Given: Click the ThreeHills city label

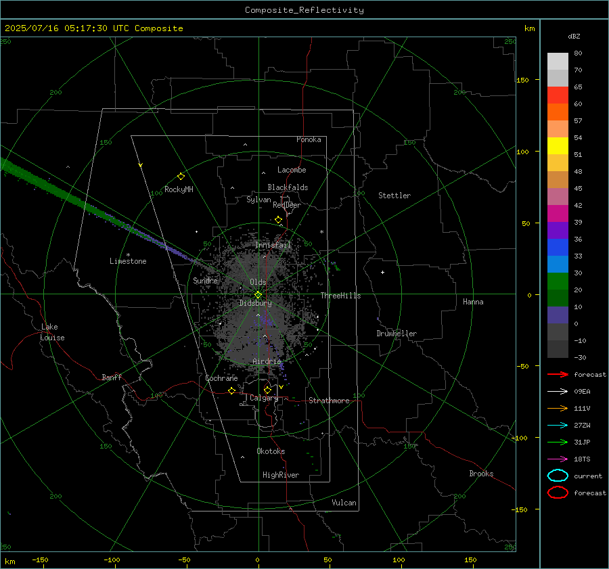Looking at the screenshot, I should pyautogui.click(x=340, y=296).
